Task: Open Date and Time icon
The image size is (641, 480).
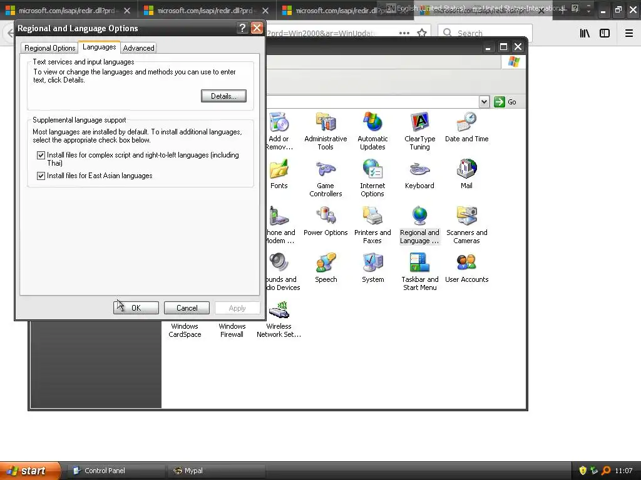Action: (466, 122)
